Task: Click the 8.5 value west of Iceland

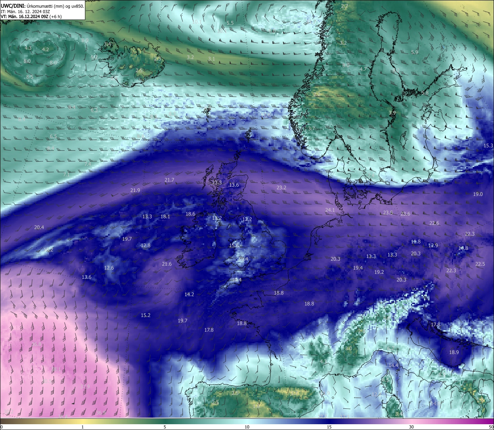Action: [30, 77]
